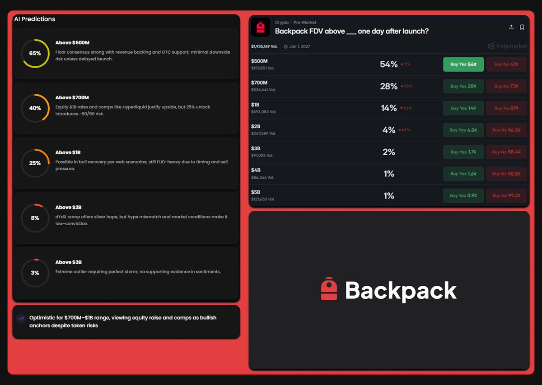Click the 8% progress ring
542x385 pixels.
click(x=35, y=218)
